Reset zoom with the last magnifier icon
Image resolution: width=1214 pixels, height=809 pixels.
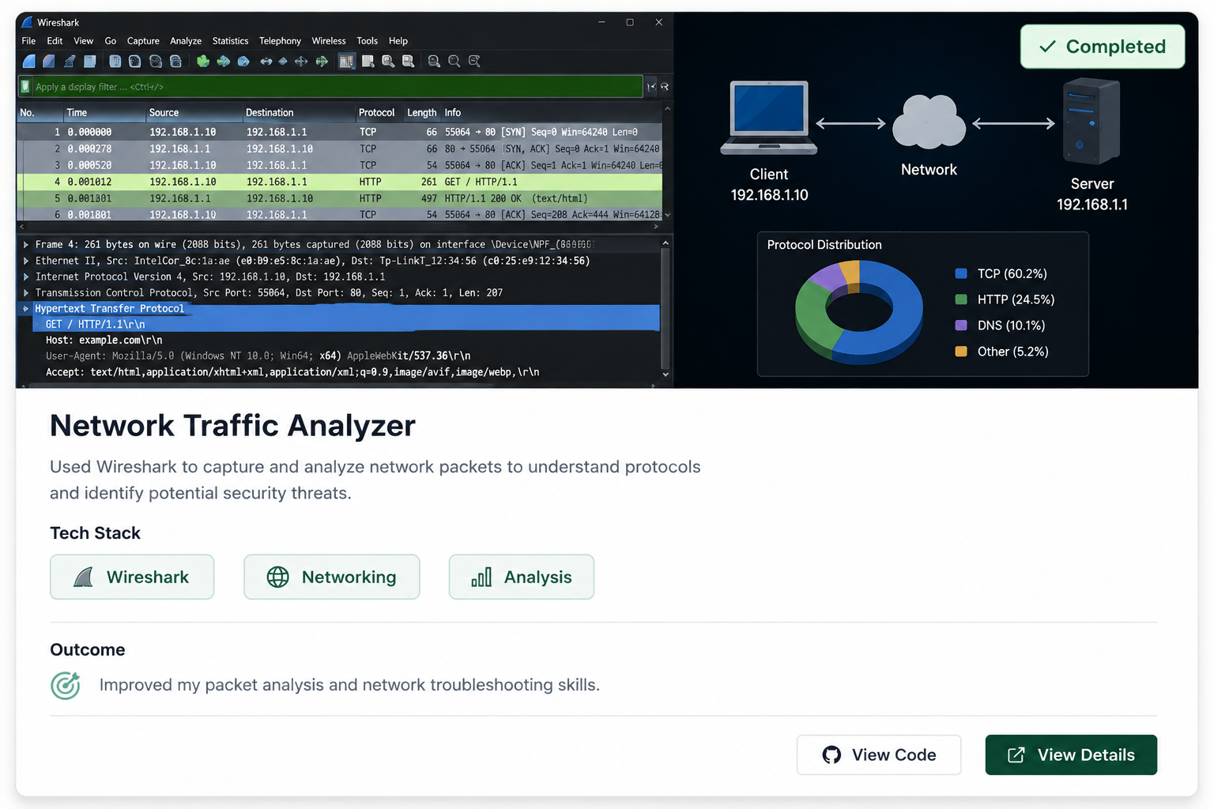(474, 61)
